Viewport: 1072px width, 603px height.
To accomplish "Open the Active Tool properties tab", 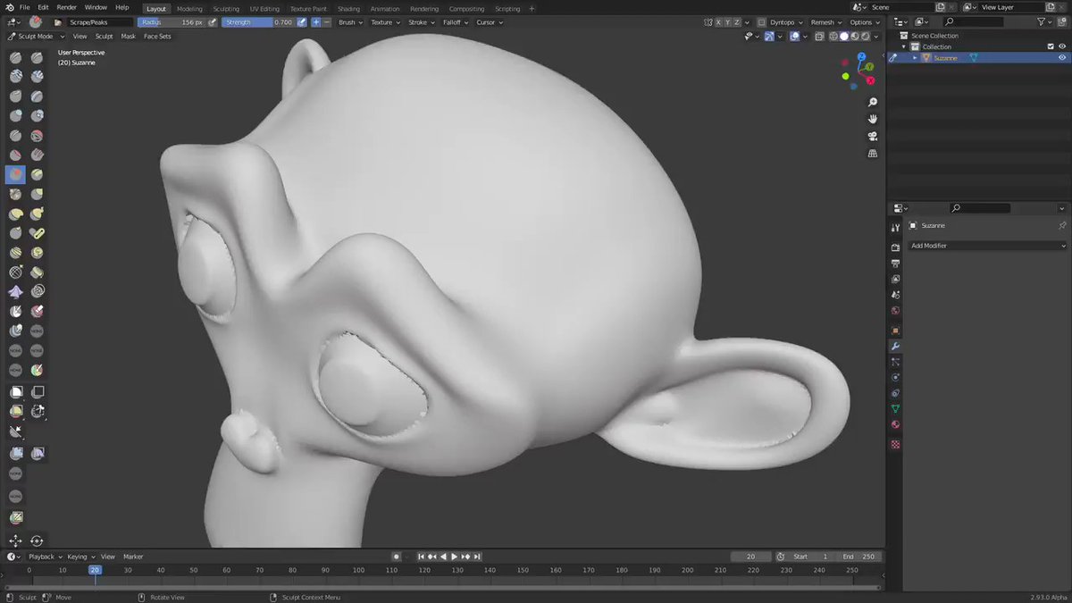I will pyautogui.click(x=895, y=228).
